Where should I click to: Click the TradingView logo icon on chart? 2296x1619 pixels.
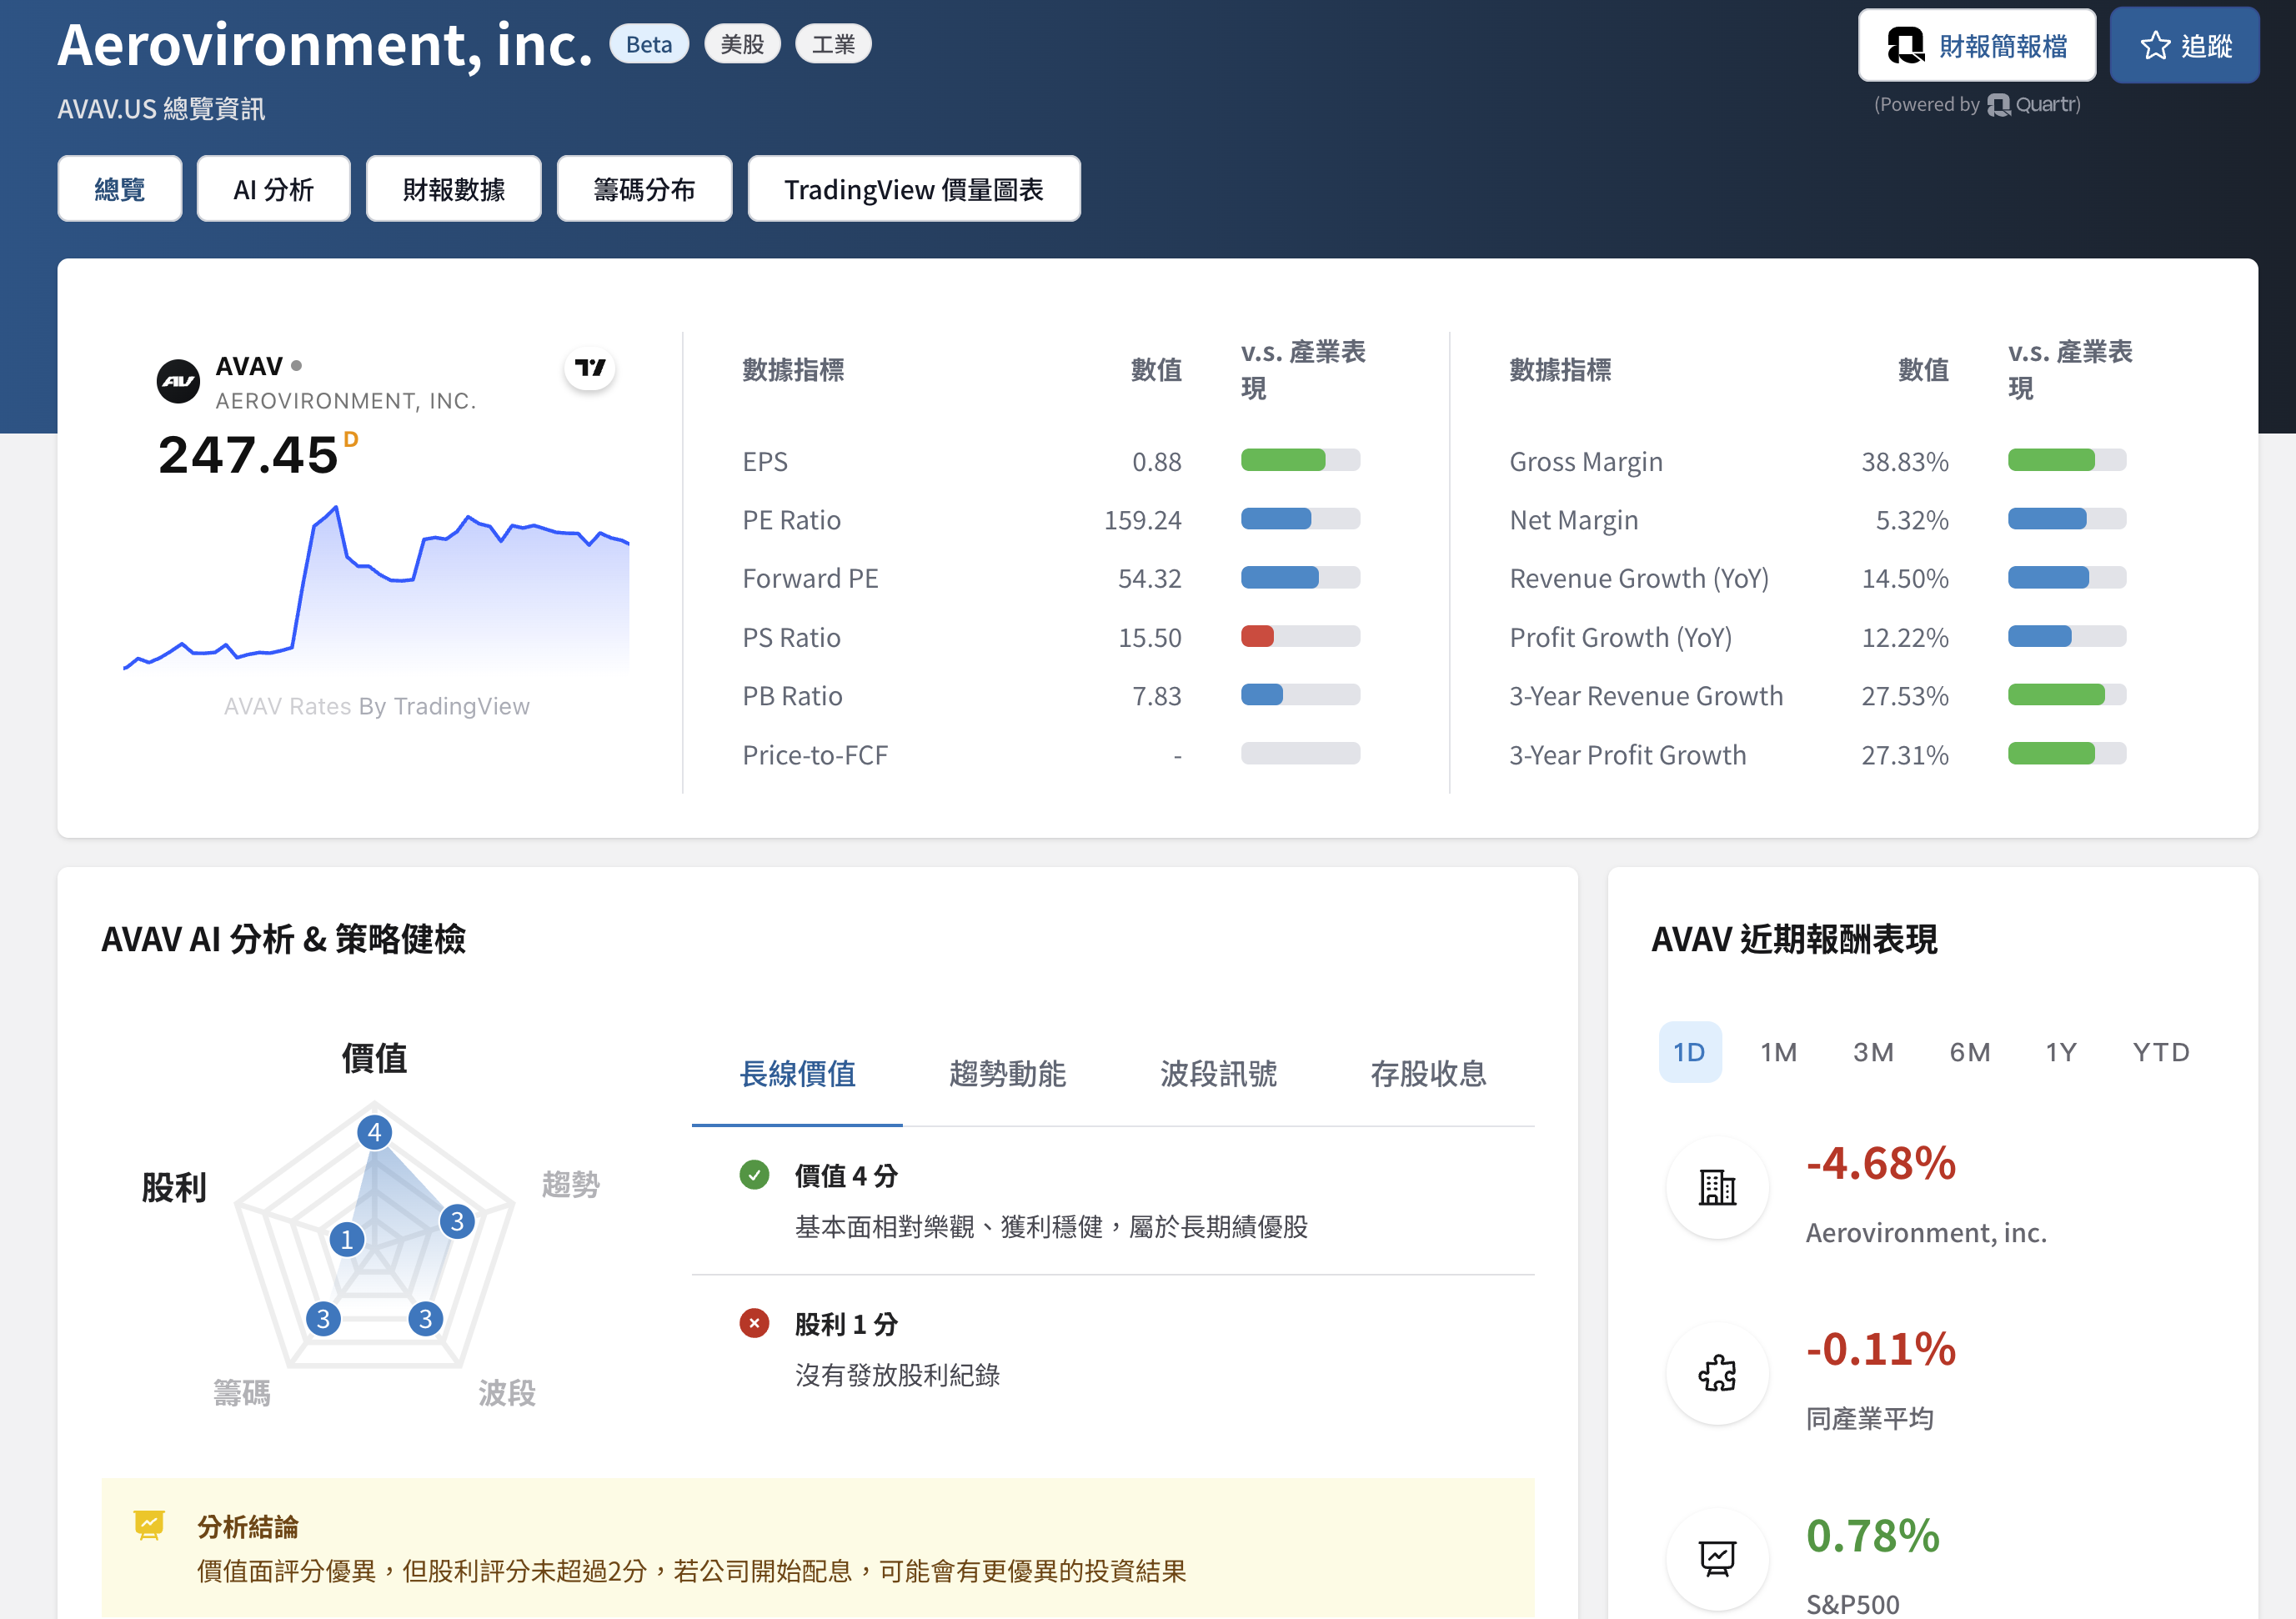[590, 368]
